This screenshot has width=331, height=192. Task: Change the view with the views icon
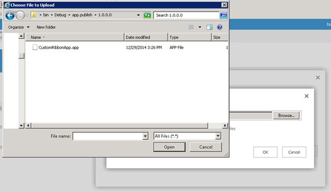click(191, 27)
